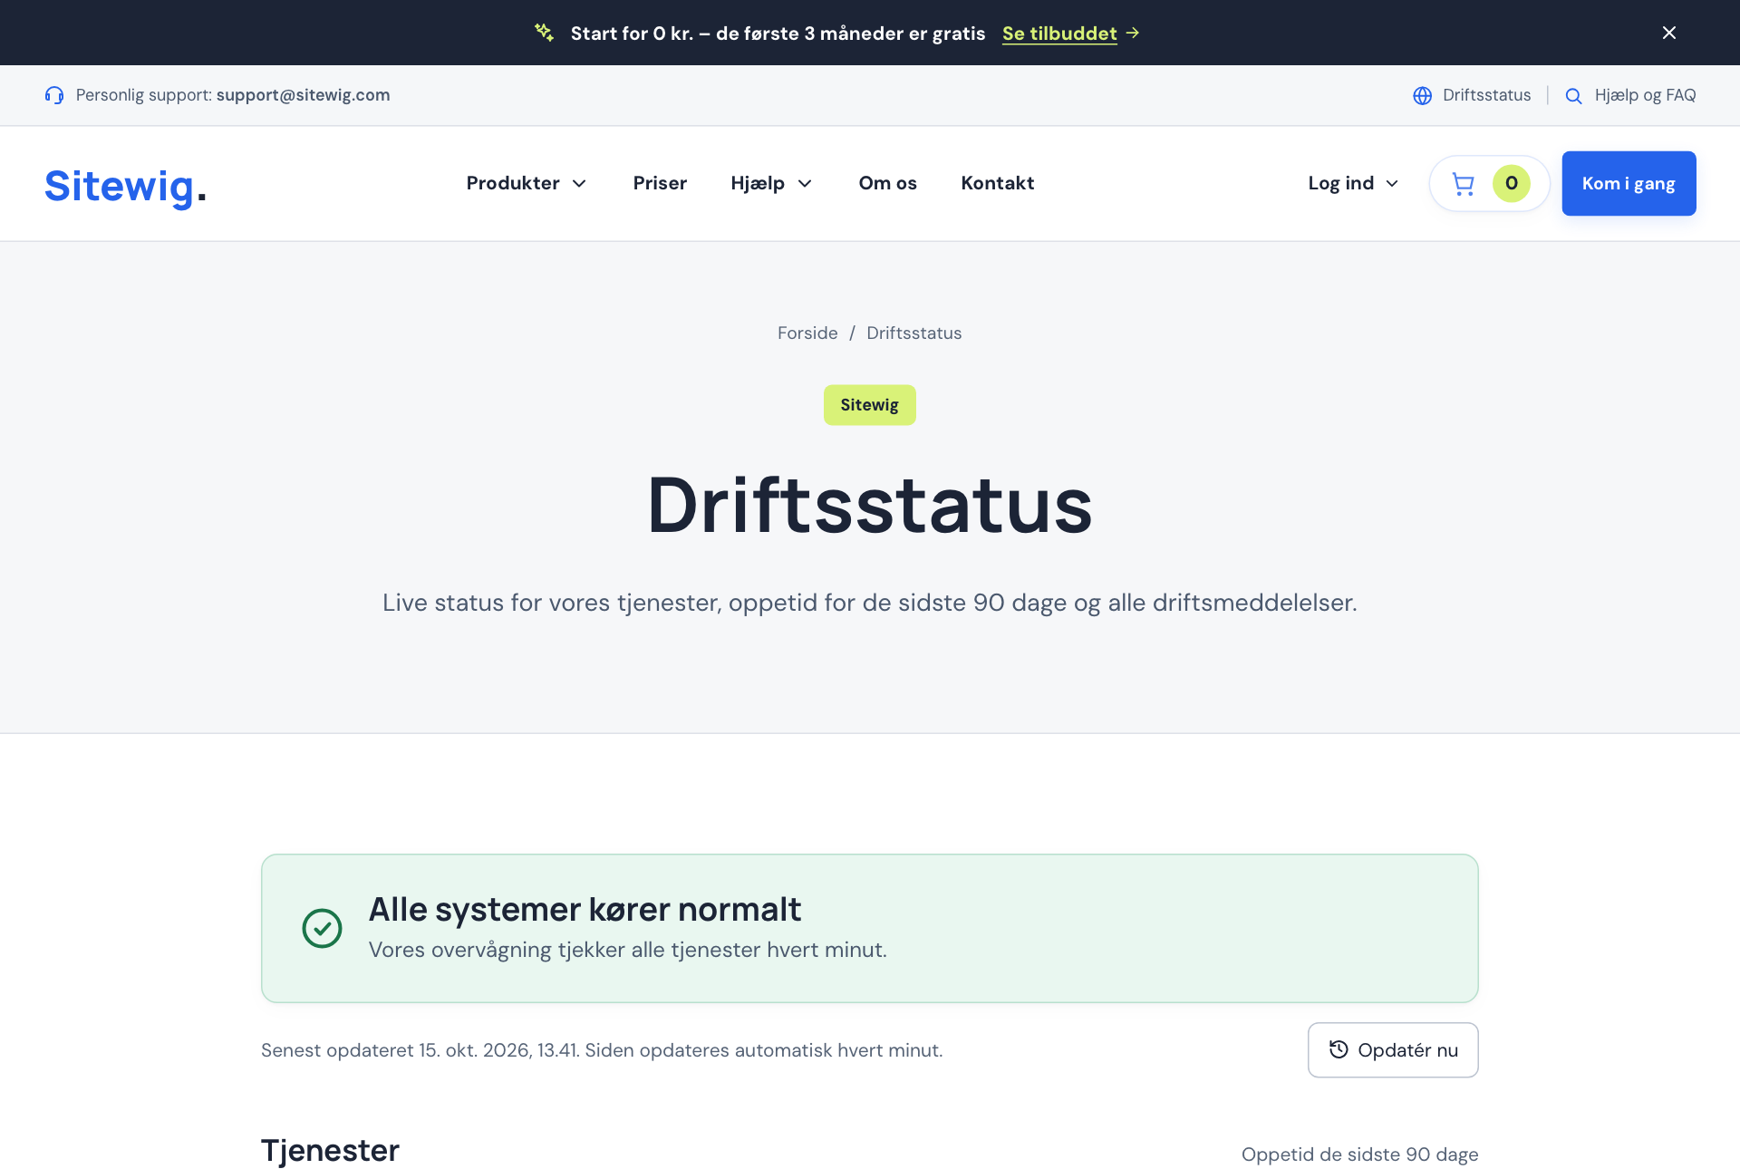Open the Om os page
Viewport: 1740px width, 1169px height.
click(887, 183)
